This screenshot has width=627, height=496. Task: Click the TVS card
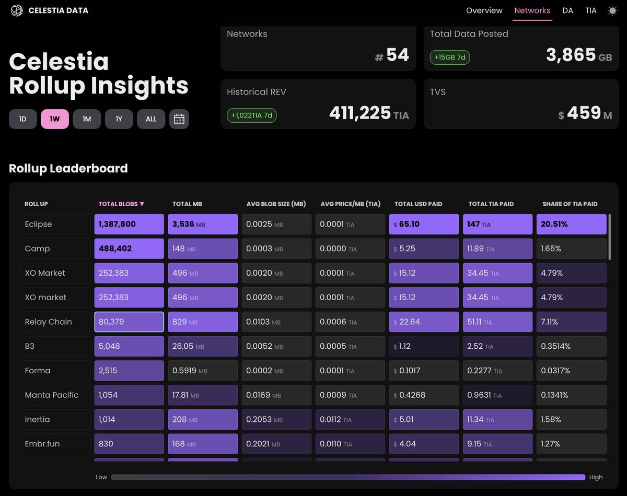(x=521, y=104)
